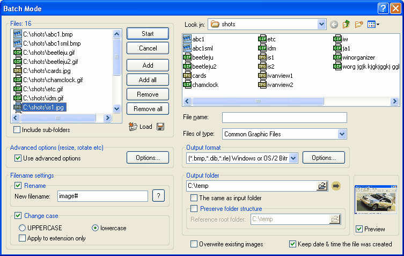Click the Remove all button

coord(148,109)
